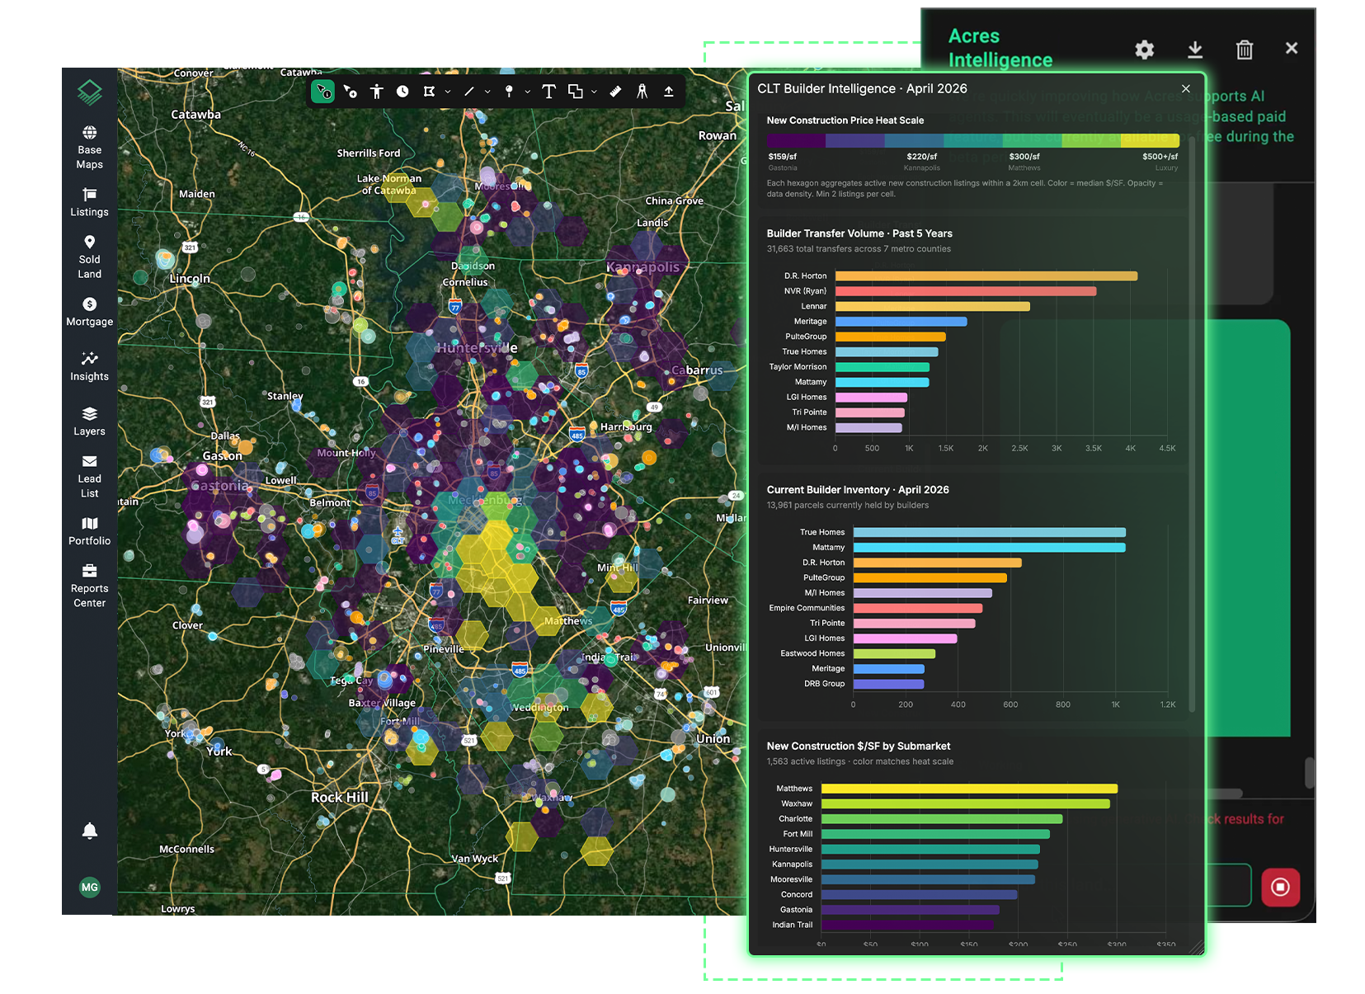Open polygon tool dropdown arrow
The width and height of the screenshot is (1365, 994).
click(448, 92)
